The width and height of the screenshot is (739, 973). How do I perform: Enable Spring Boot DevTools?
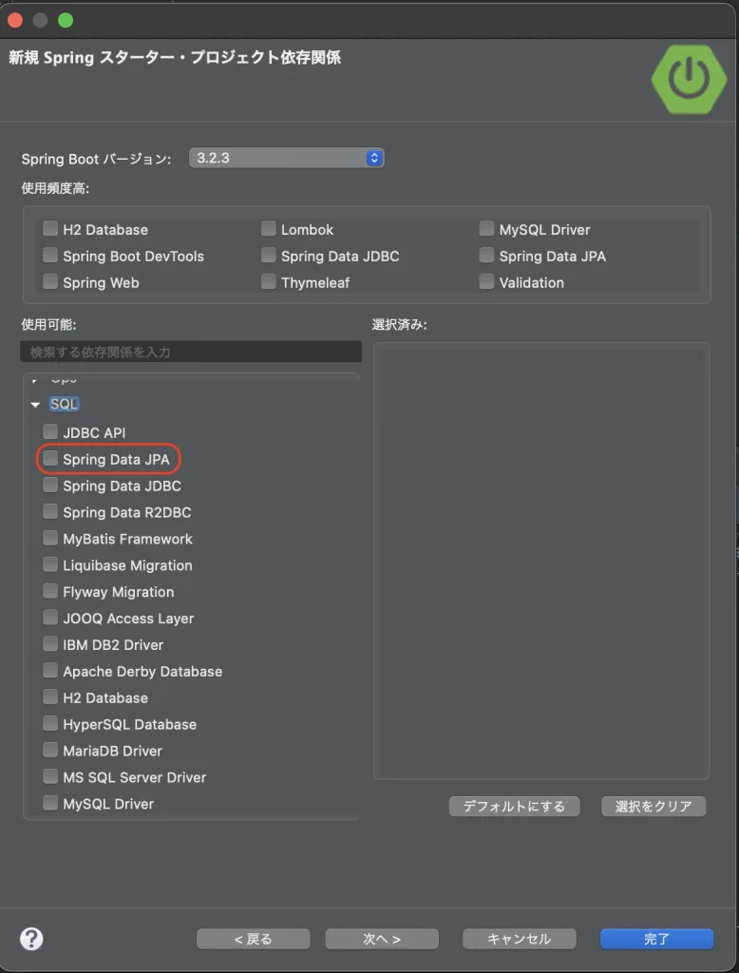pyautogui.click(x=50, y=256)
